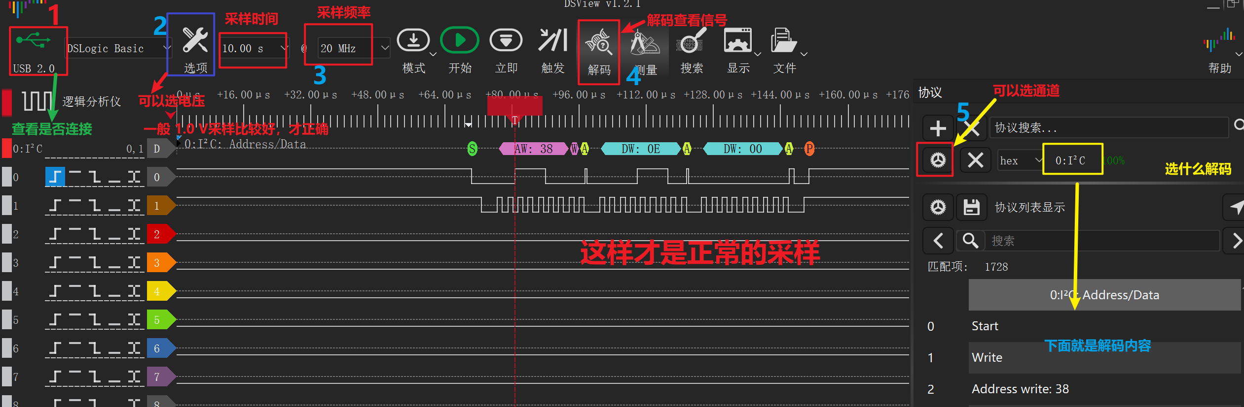Click the red channel 2 color label

tap(161, 234)
